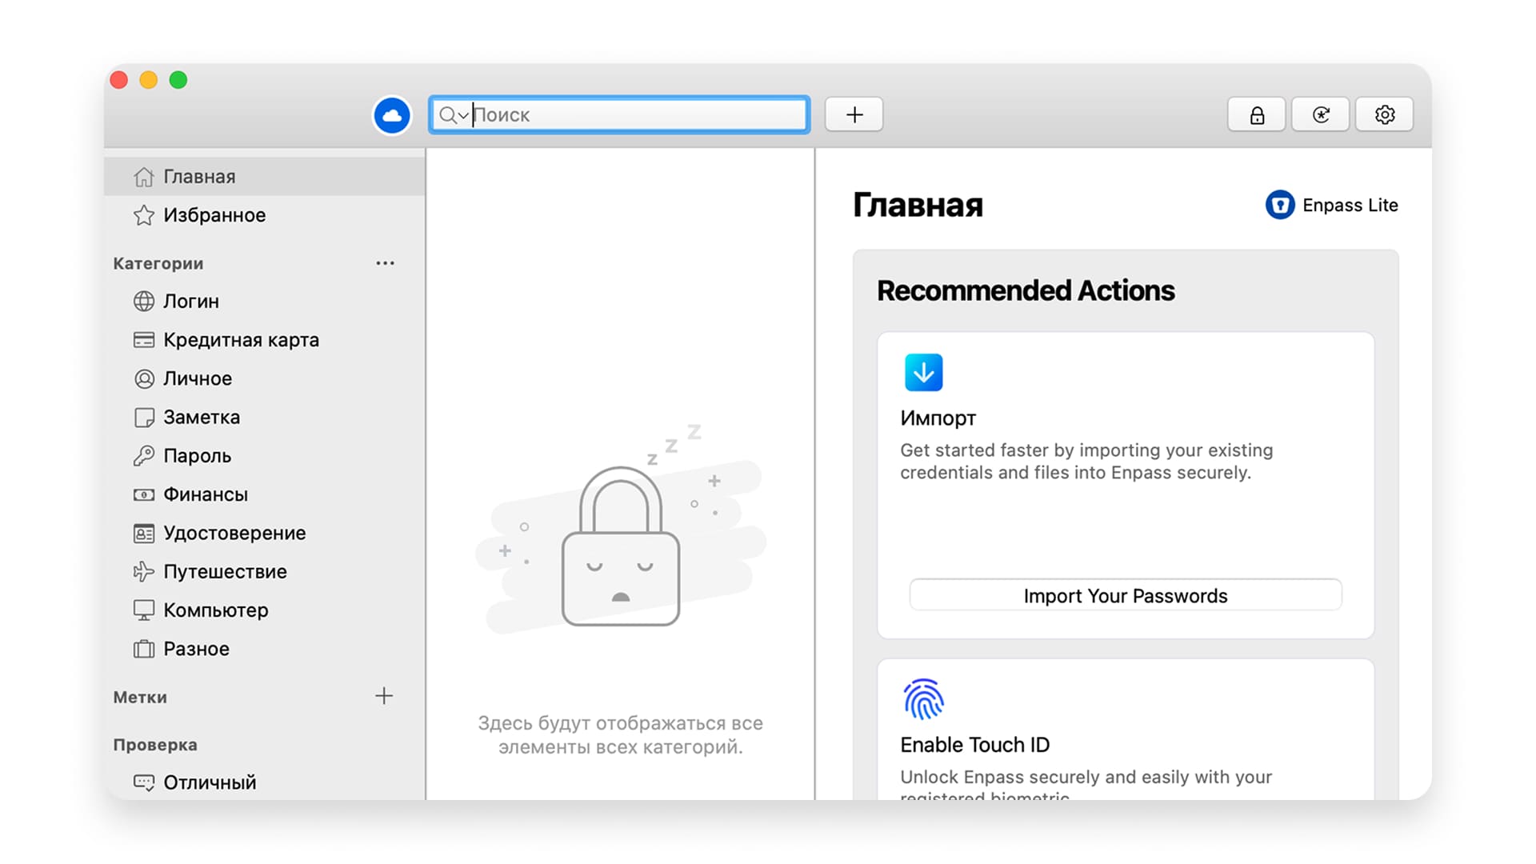This screenshot has width=1536, height=864.
Task: Click the blue cloud sync icon
Action: (x=392, y=115)
